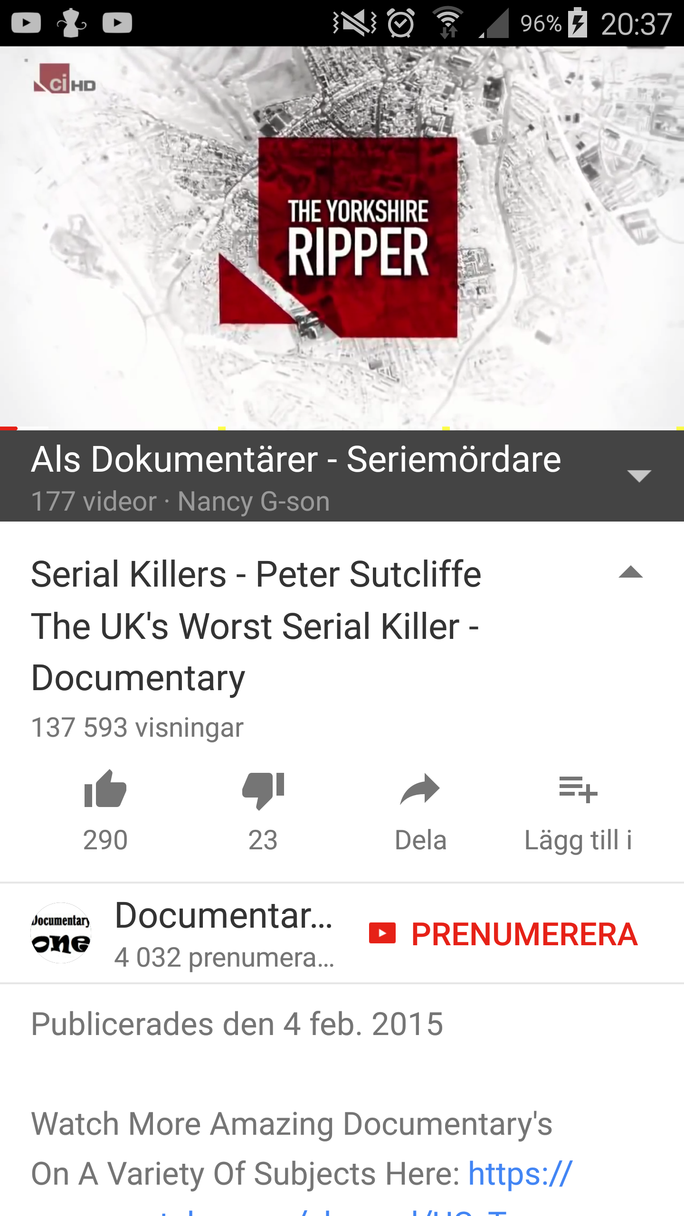
Task: Tap the thumbs down dislike icon
Action: [263, 790]
